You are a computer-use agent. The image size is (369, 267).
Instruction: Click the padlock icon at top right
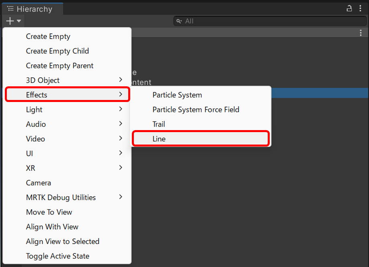click(349, 8)
